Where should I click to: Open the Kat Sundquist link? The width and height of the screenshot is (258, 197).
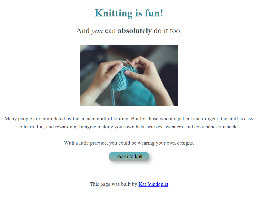click(153, 184)
